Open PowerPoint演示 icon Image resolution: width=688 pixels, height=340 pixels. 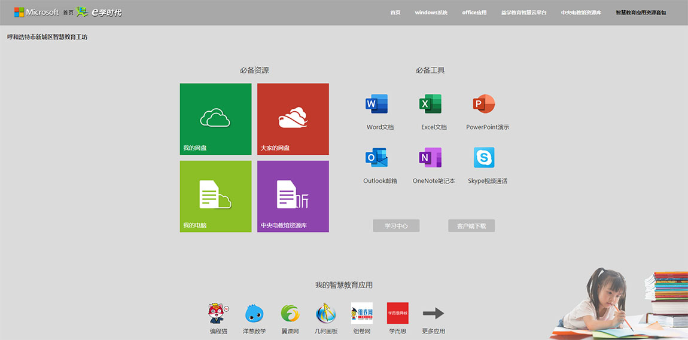tap(484, 105)
